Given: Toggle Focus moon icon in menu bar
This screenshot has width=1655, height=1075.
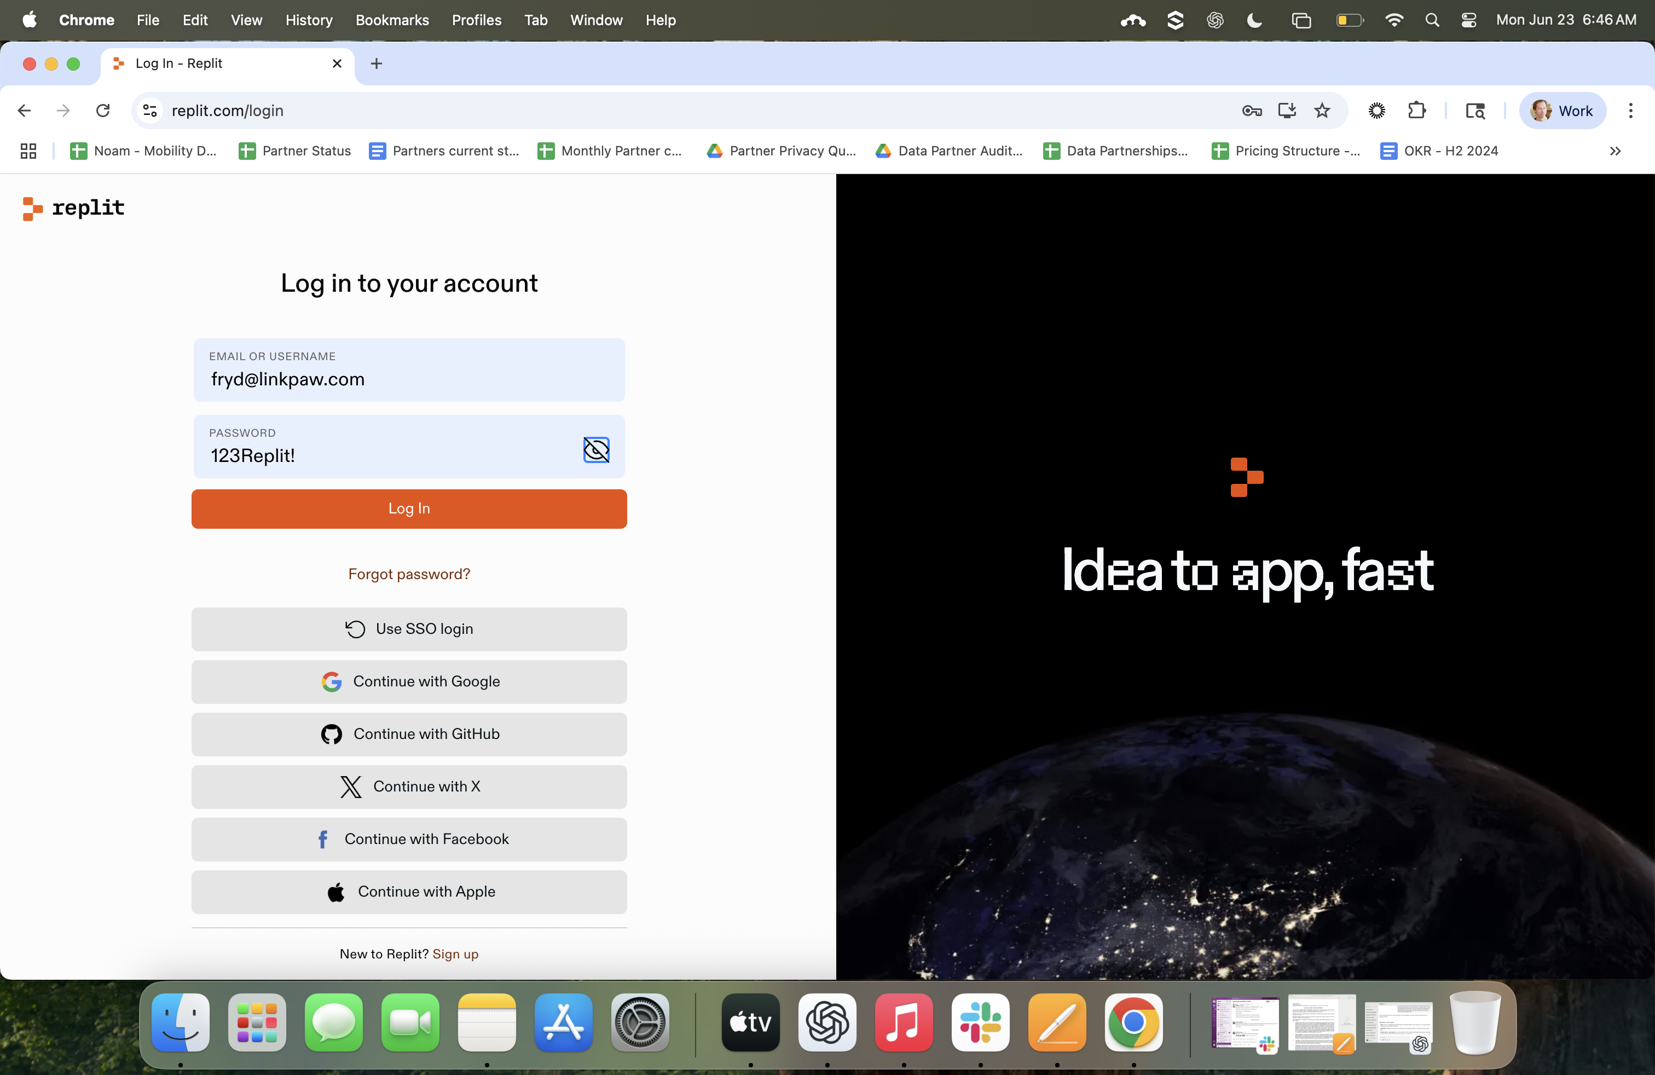Looking at the screenshot, I should tap(1254, 20).
